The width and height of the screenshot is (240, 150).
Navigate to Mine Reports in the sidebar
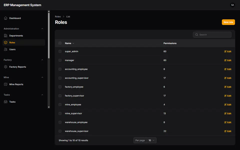pyautogui.click(x=24, y=84)
